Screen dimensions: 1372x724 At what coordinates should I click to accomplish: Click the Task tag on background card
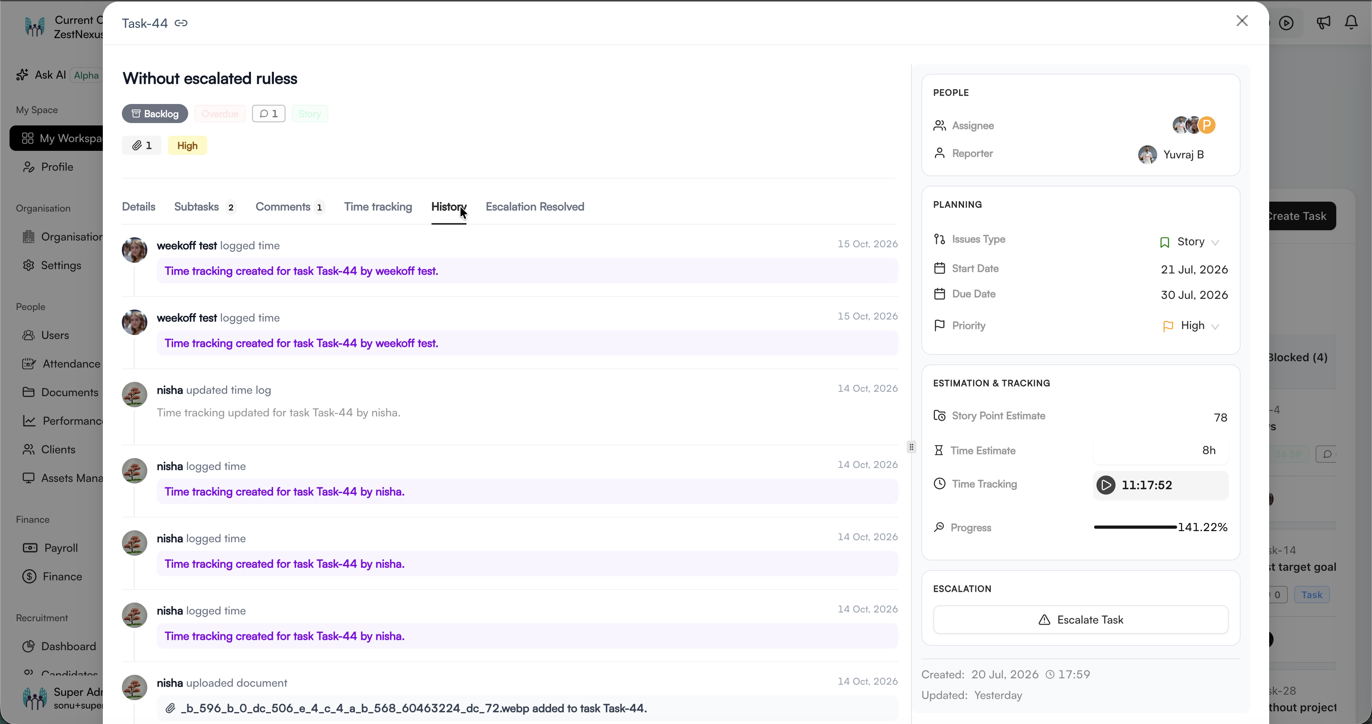pos(1312,595)
